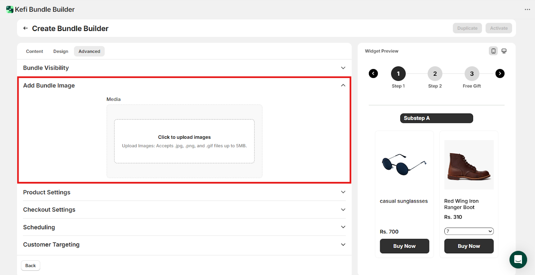Open the chat support bubble
This screenshot has height=275, width=535.
pyautogui.click(x=518, y=259)
